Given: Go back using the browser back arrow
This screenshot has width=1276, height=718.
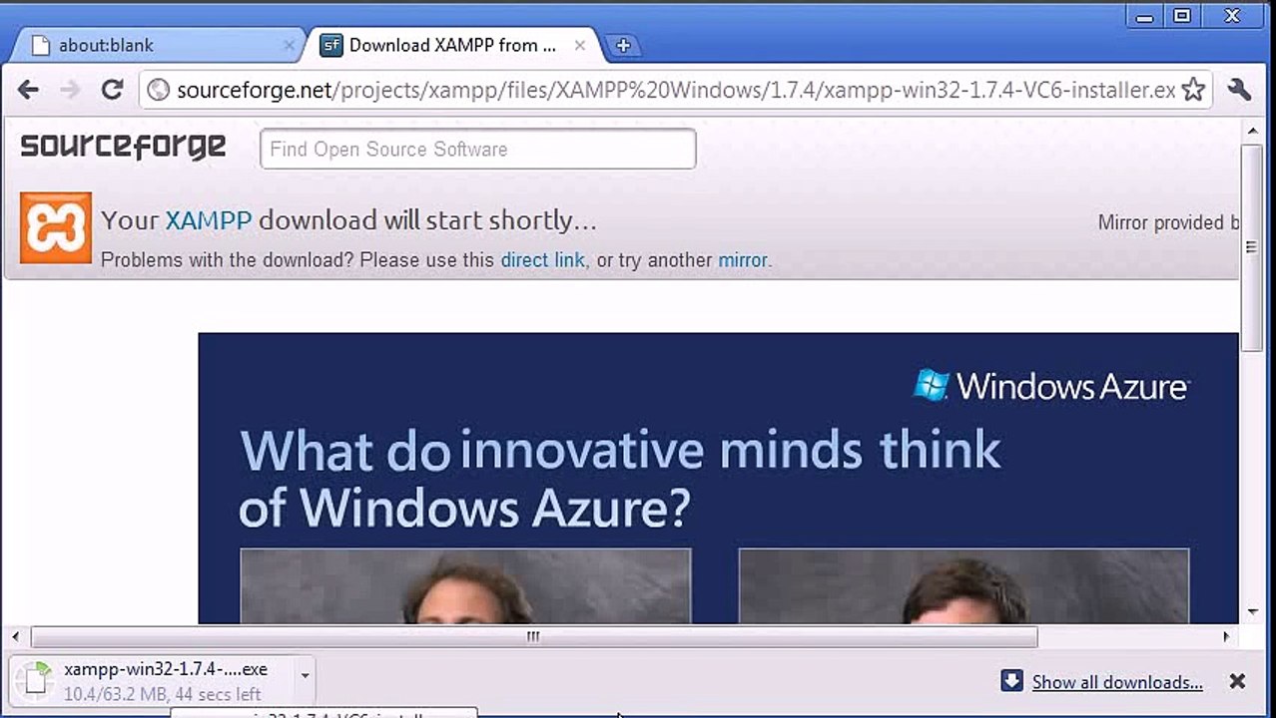Looking at the screenshot, I should pyautogui.click(x=28, y=90).
